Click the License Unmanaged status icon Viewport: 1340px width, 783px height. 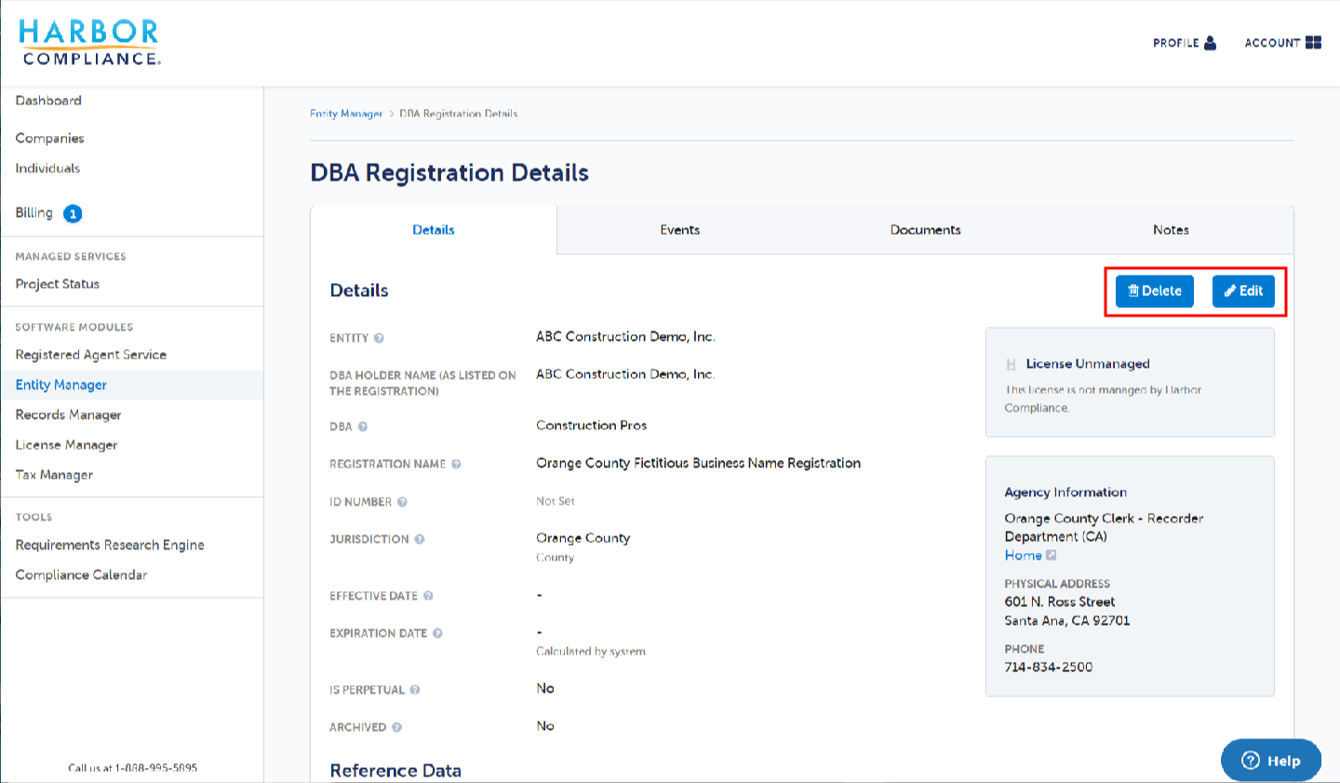coord(1011,364)
